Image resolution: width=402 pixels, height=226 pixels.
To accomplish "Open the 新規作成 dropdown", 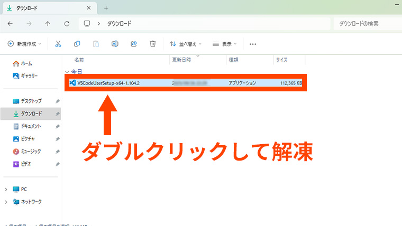I will (25, 44).
